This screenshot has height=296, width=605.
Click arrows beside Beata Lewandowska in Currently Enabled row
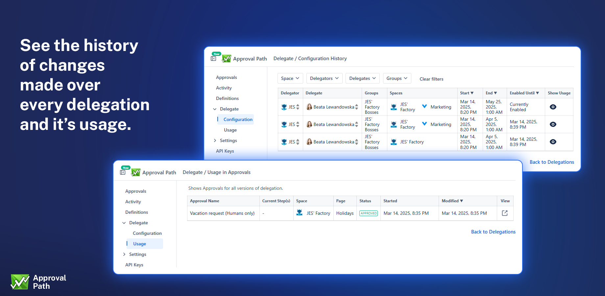[356, 107]
